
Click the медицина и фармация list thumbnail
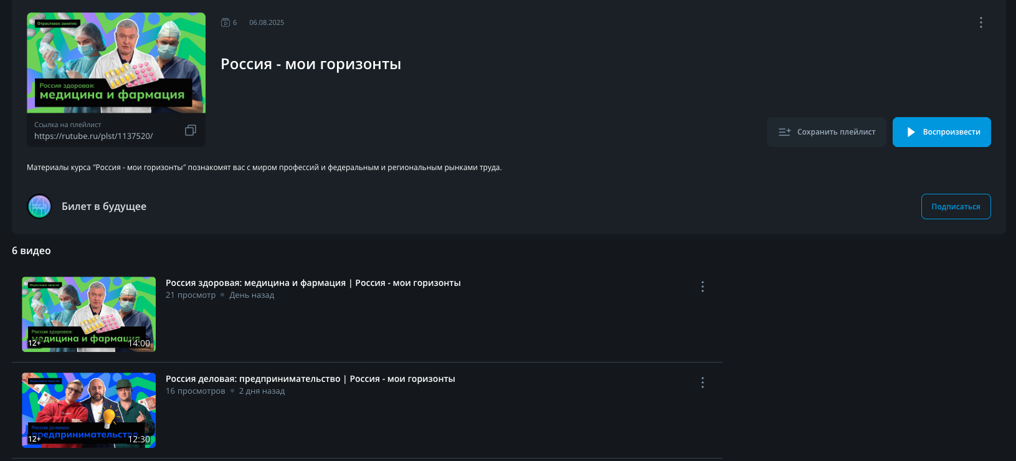pos(88,315)
